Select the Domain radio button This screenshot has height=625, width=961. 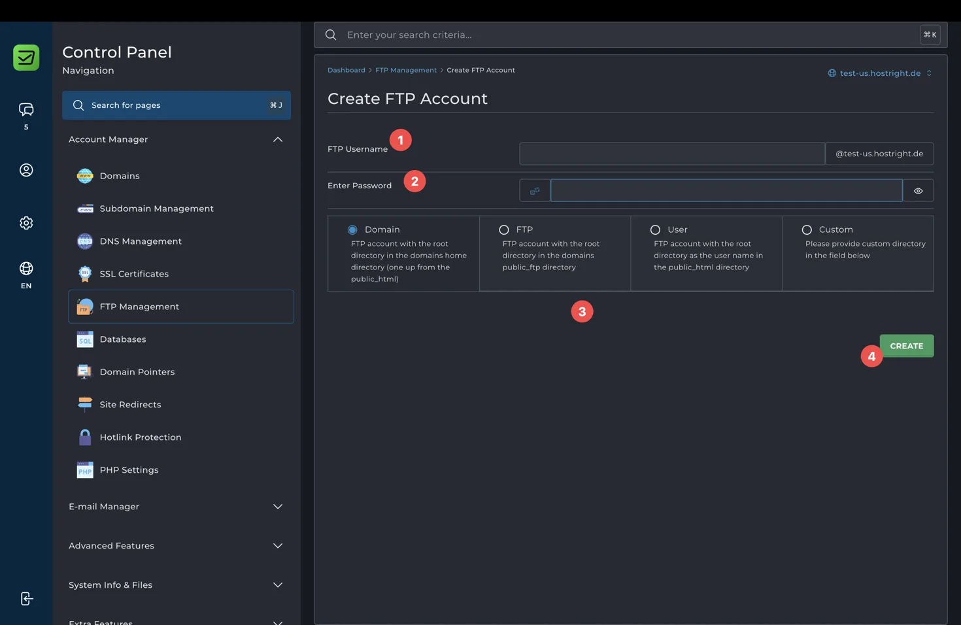(x=352, y=229)
